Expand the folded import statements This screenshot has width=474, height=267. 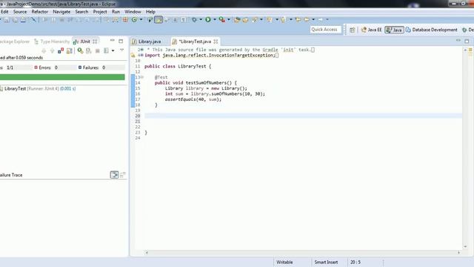(x=141, y=55)
